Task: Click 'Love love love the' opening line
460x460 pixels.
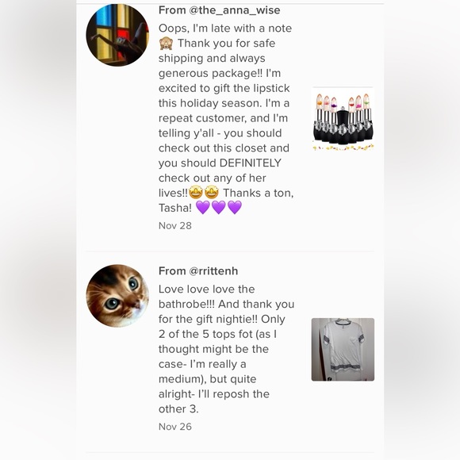Action: pyautogui.click(x=206, y=289)
